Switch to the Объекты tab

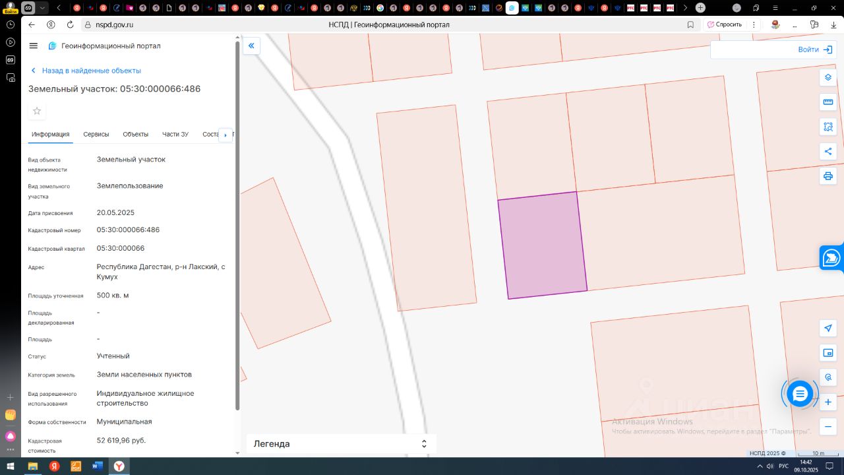click(x=135, y=135)
